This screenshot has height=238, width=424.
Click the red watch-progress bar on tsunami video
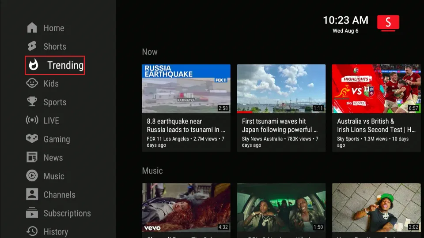(245, 112)
